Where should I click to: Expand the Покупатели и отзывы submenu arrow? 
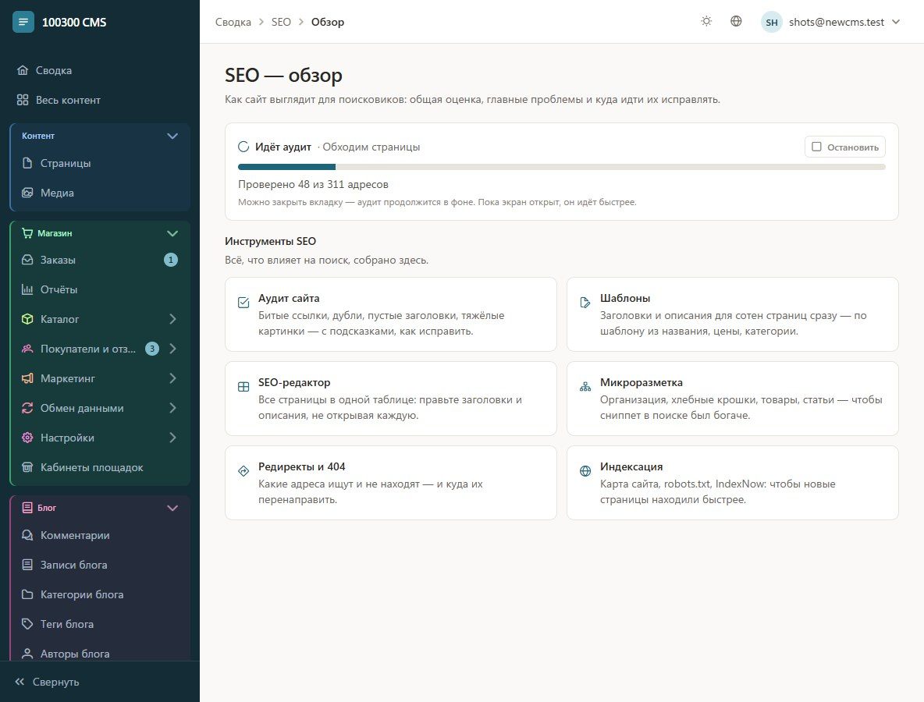(172, 349)
